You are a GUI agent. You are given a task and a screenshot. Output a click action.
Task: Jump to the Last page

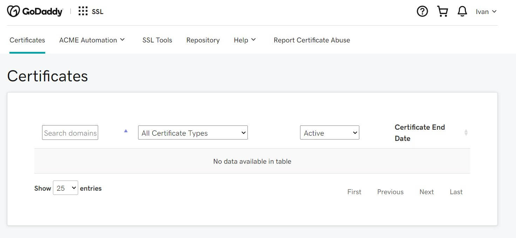(x=455, y=192)
